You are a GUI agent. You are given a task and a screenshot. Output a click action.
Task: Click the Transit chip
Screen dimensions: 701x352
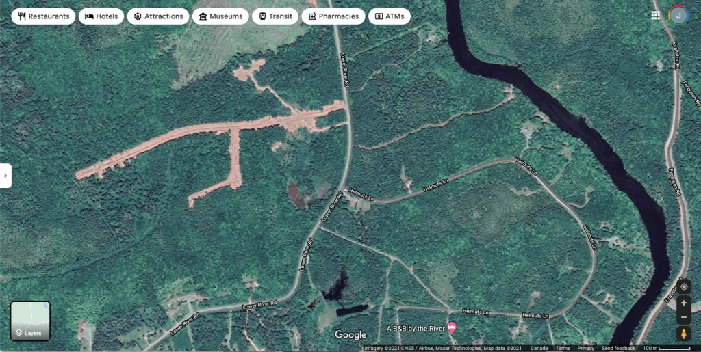coord(274,16)
